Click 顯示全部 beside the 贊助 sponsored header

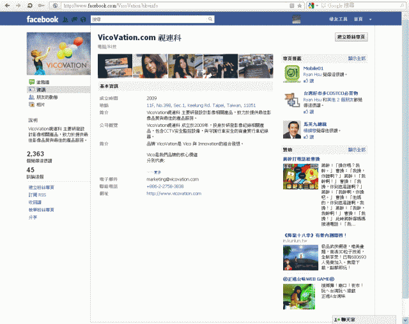(357, 150)
